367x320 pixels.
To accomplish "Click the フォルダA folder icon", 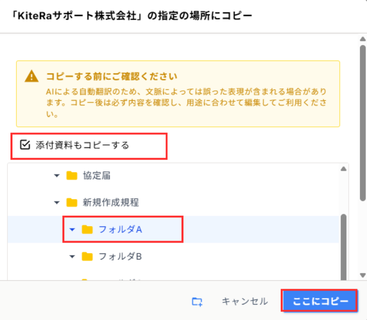I will (x=88, y=229).
